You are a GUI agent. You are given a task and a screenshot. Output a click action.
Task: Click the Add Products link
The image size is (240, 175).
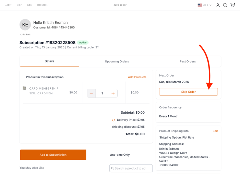137,77
